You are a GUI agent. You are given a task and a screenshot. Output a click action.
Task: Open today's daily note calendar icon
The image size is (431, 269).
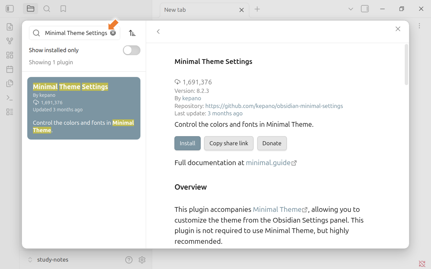tap(10, 69)
